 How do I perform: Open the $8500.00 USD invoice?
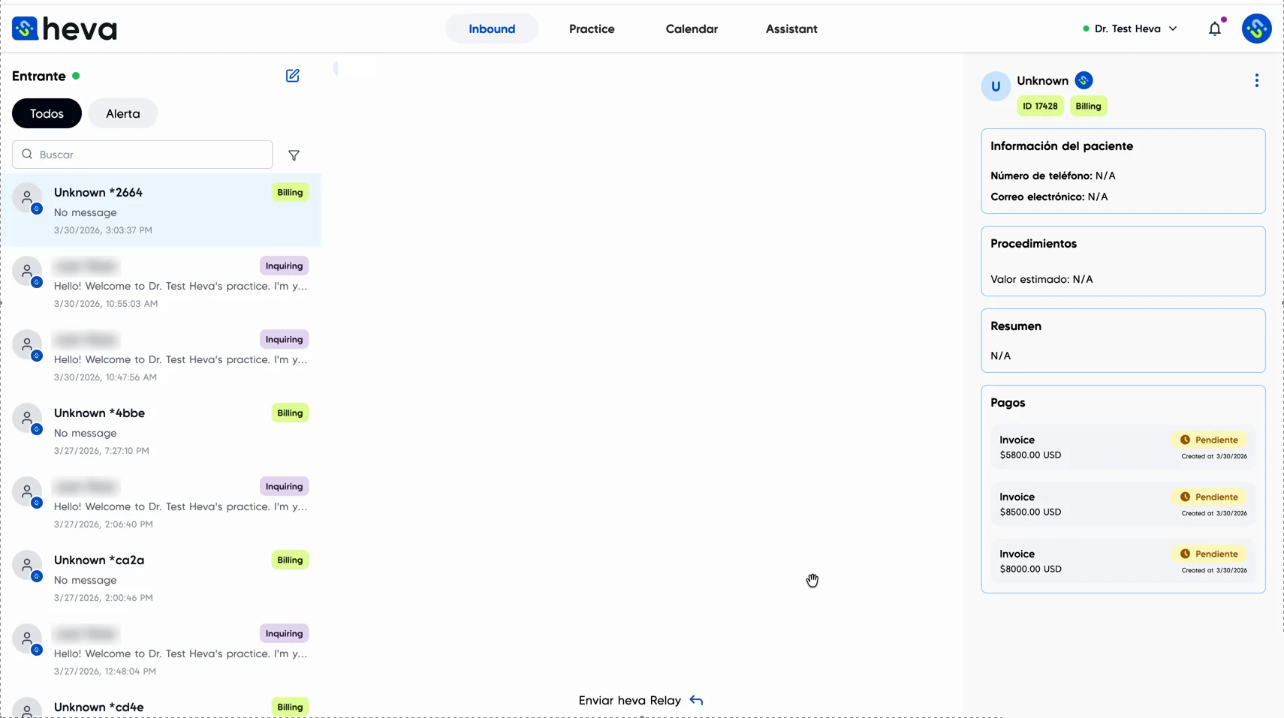[1123, 504]
